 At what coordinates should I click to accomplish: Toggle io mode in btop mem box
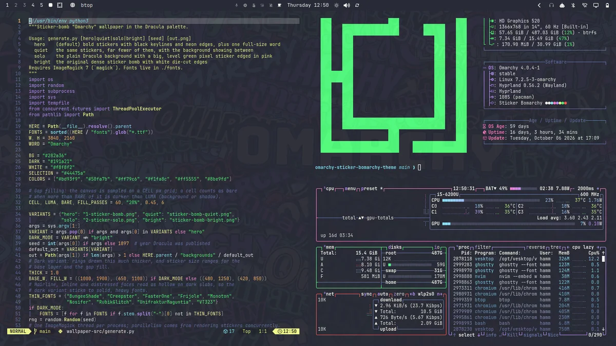click(x=437, y=247)
